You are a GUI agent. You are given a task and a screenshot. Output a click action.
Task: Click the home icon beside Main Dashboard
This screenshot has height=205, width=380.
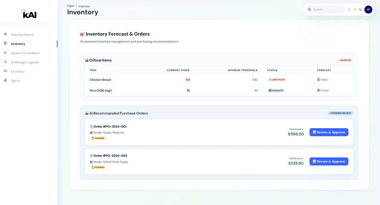click(6, 34)
